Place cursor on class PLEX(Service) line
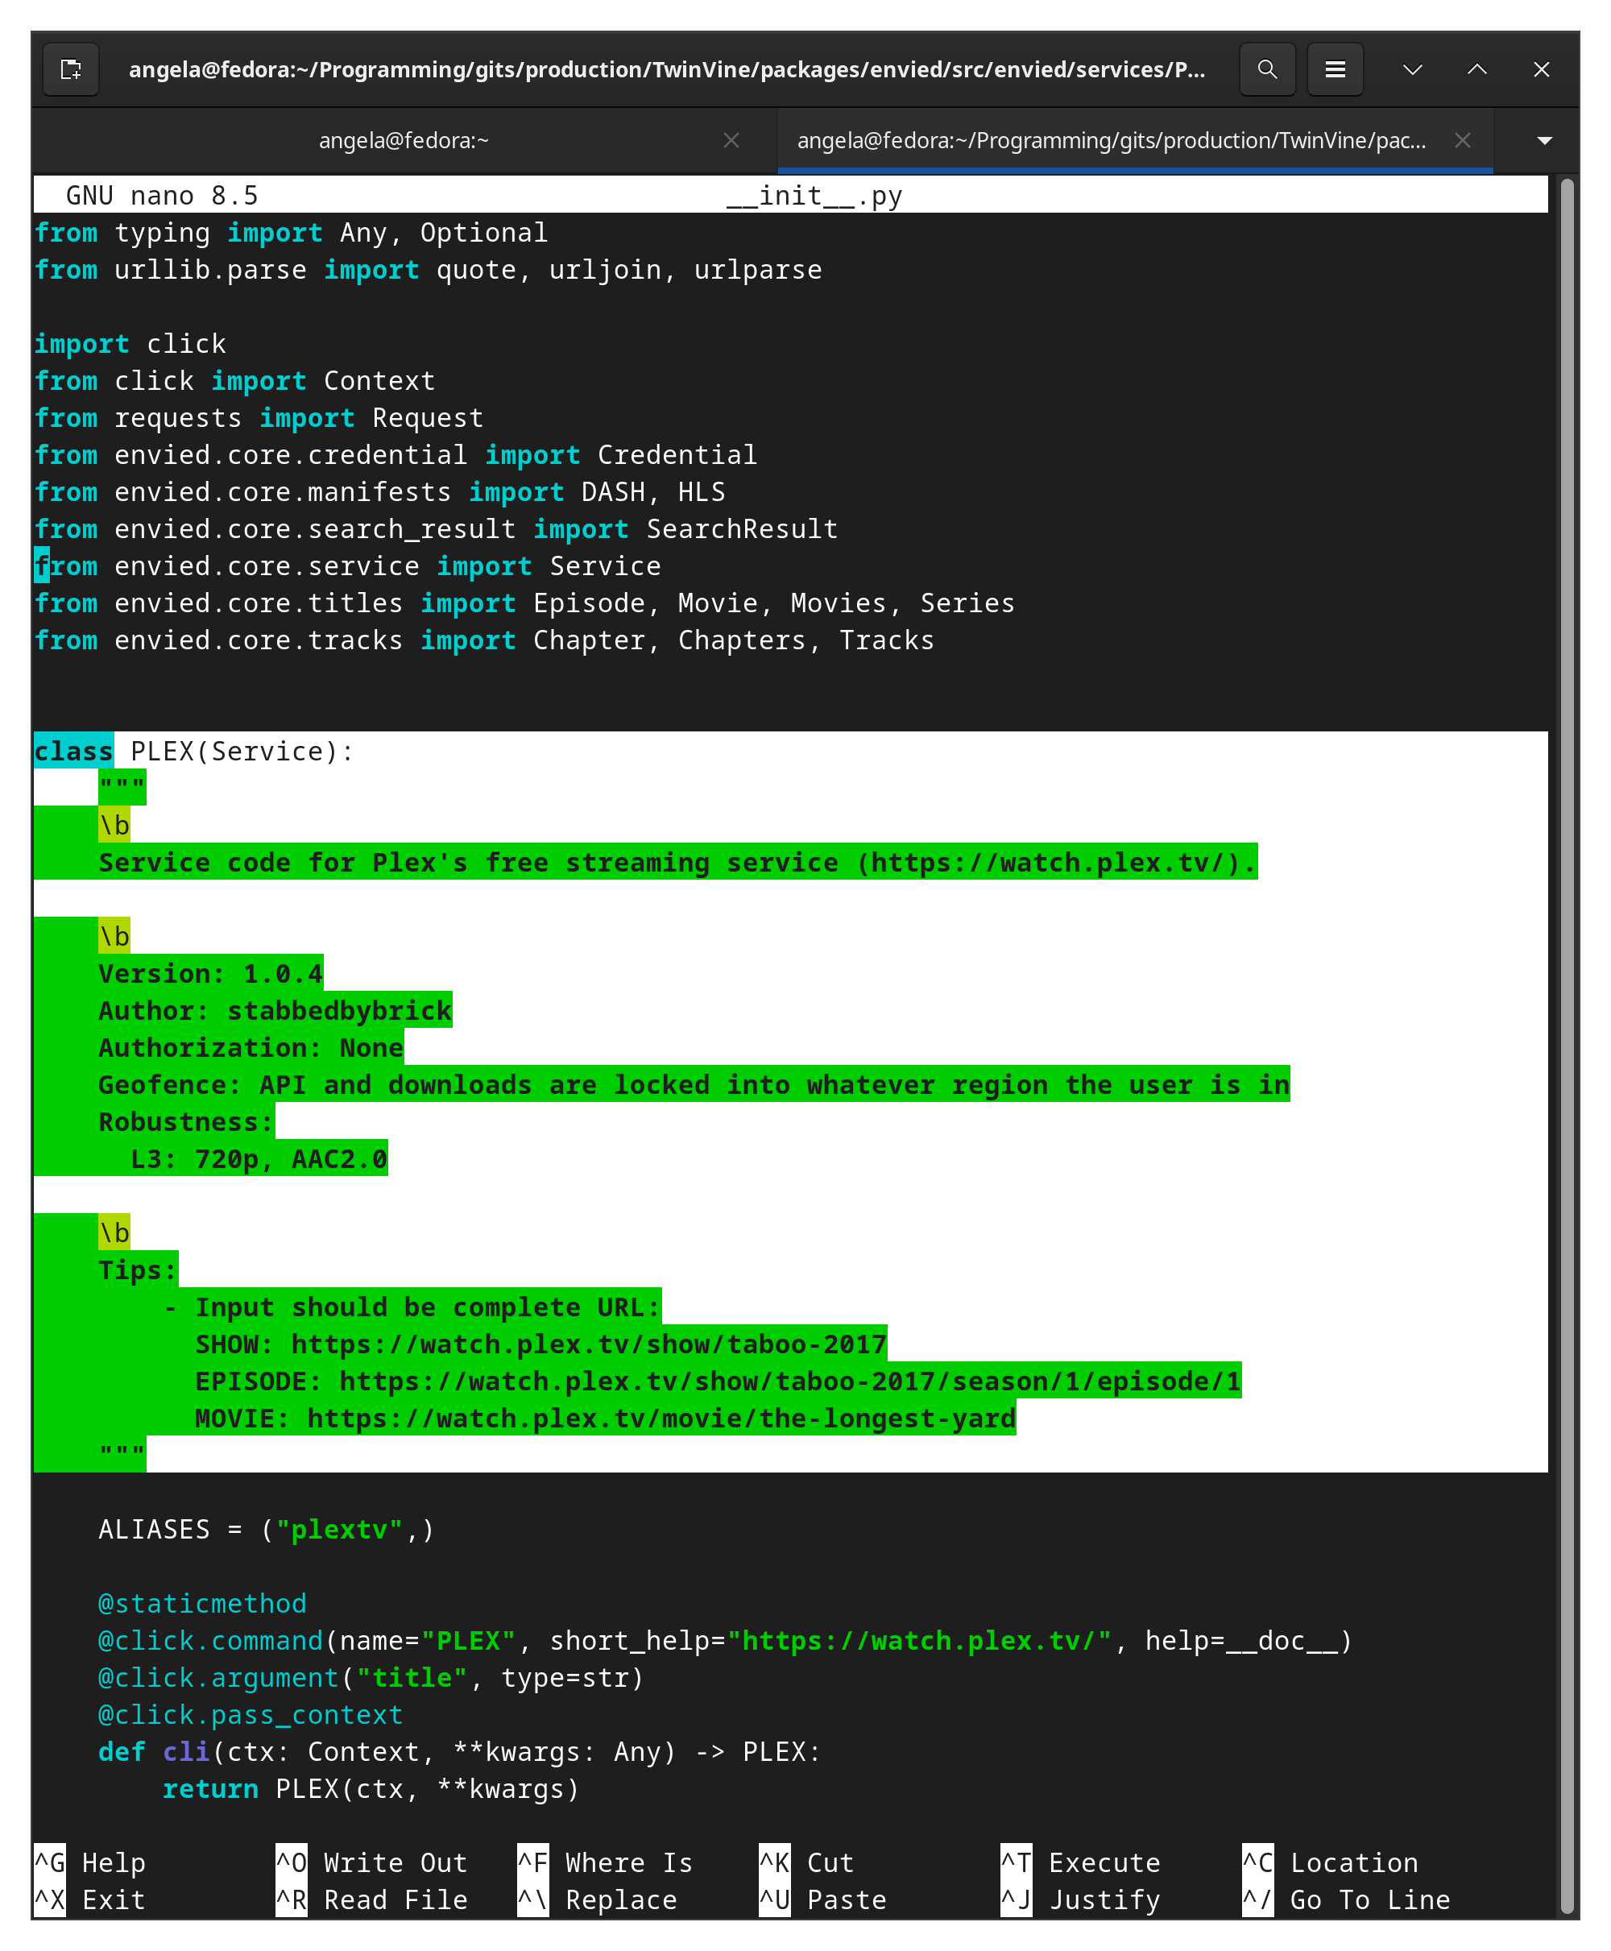 pyautogui.click(x=242, y=751)
